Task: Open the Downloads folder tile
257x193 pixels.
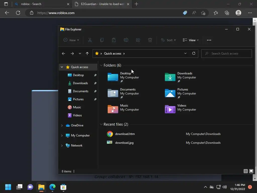Action: point(180,77)
